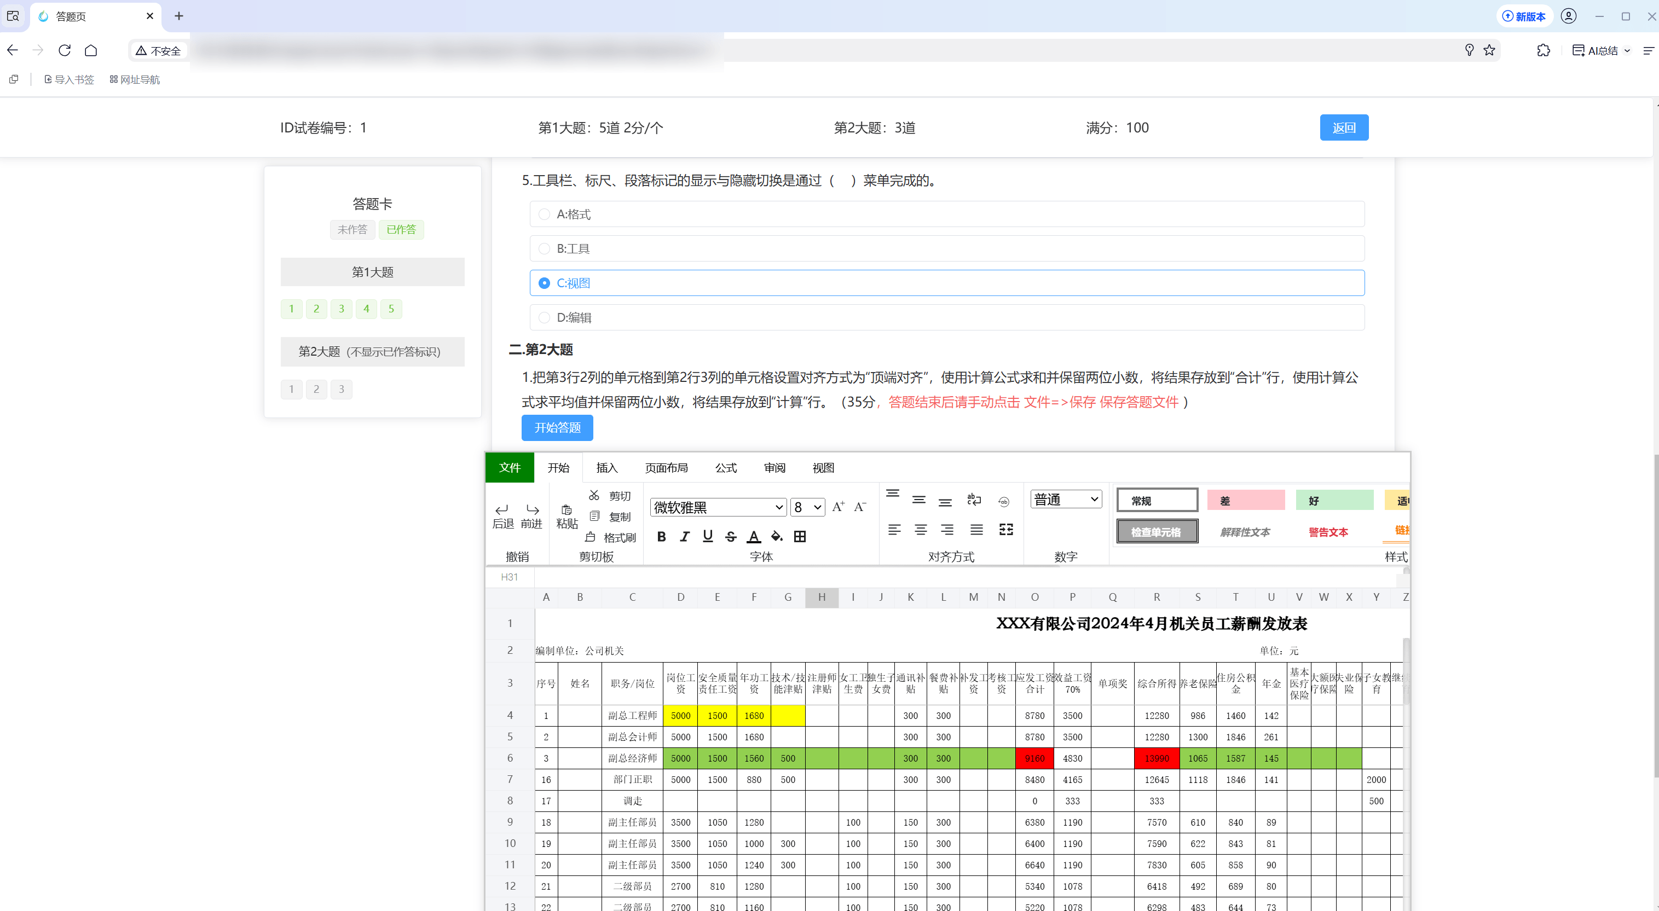This screenshot has width=1659, height=911.
Task: Click the 开始答题 button
Action: click(x=557, y=427)
